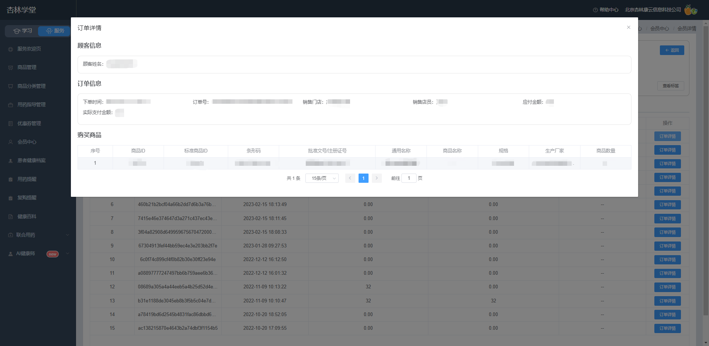
Task: Click the 优惠券管理 sidebar icon
Action: pos(11,123)
